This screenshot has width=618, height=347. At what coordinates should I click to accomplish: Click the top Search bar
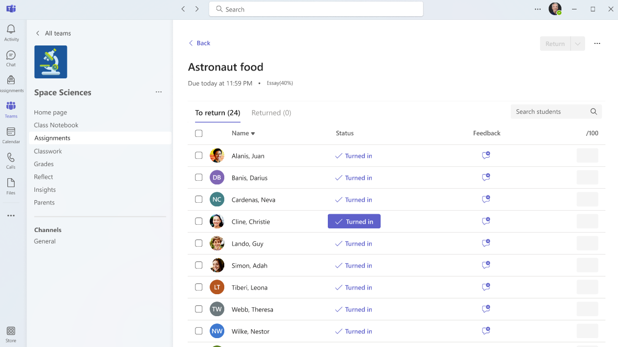click(x=316, y=9)
